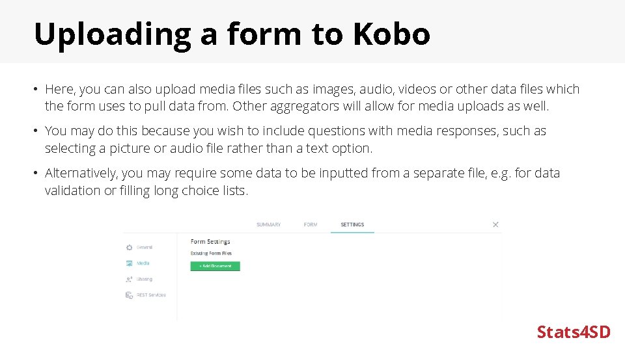Click the second bullet about media responses
Image resolution: width=625 pixels, height=351 pixels.
tap(295, 139)
